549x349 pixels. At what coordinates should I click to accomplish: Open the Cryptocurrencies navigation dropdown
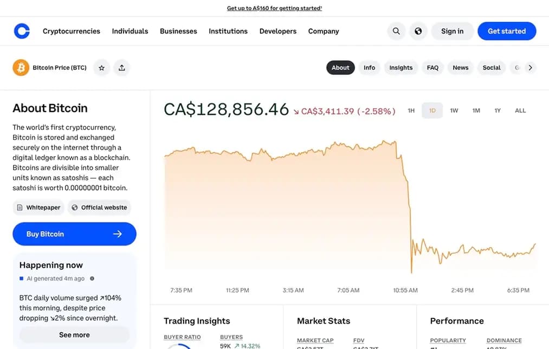(71, 31)
